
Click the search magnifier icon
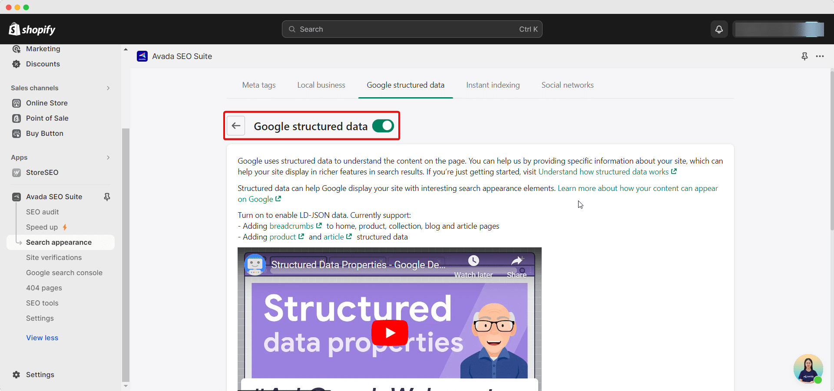(x=292, y=29)
